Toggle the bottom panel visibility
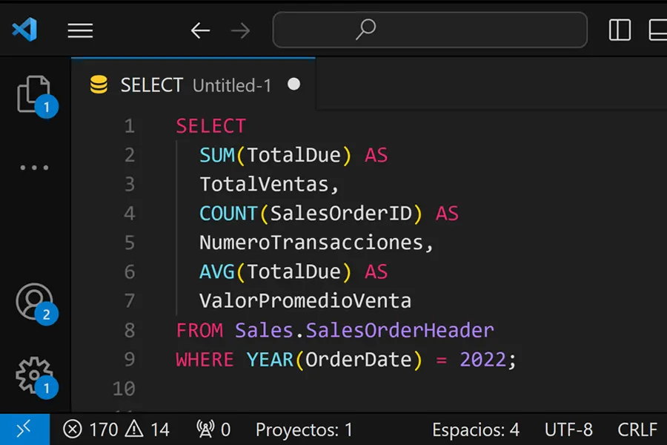The height and width of the screenshot is (445, 667). (x=657, y=30)
